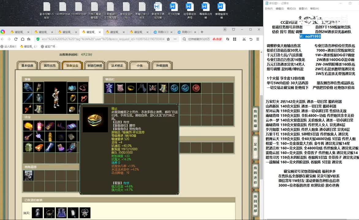This screenshot has width=359, height=220.
Task: Open the 秦陵幽宫攻略 desktop document
Action: (x=221, y=10)
